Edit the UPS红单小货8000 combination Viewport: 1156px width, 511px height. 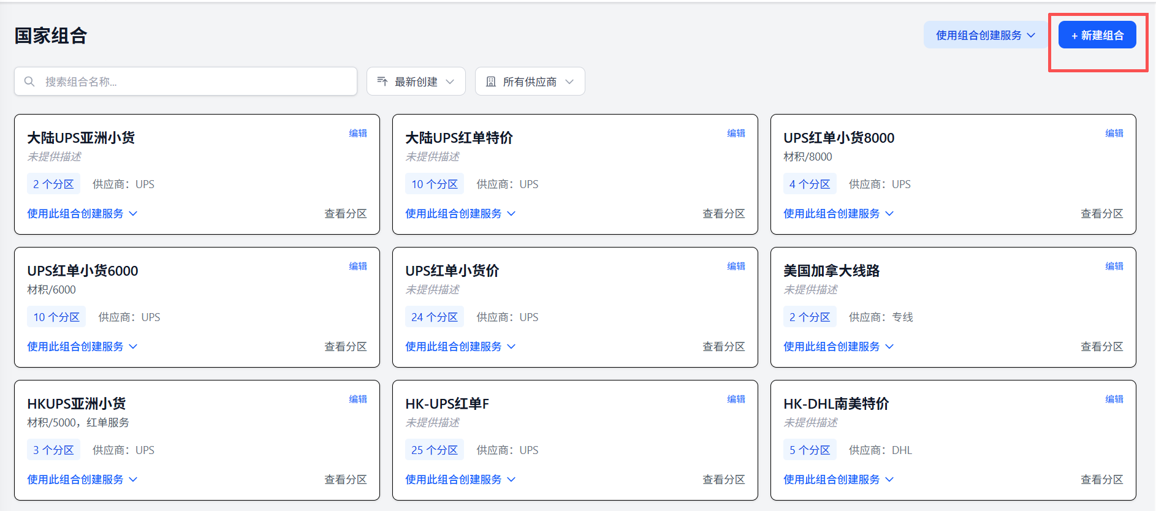[x=1114, y=133]
